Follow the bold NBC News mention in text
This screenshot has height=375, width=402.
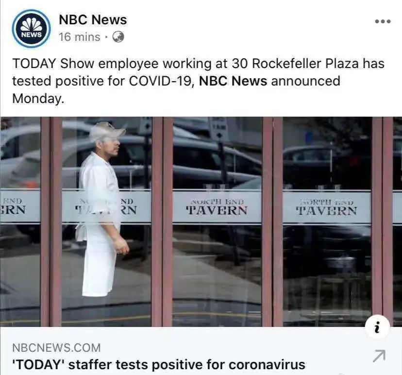click(233, 81)
